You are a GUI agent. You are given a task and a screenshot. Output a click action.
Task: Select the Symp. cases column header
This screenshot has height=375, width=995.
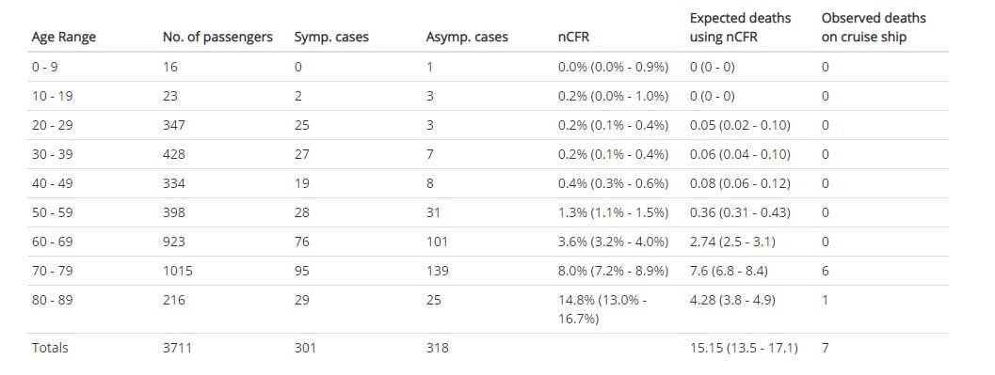[331, 37]
